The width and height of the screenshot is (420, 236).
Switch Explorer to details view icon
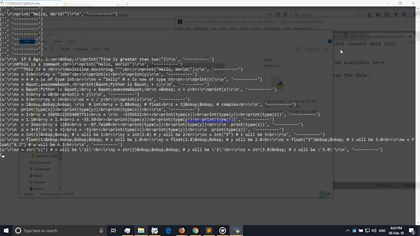pyautogui.click(x=322, y=194)
